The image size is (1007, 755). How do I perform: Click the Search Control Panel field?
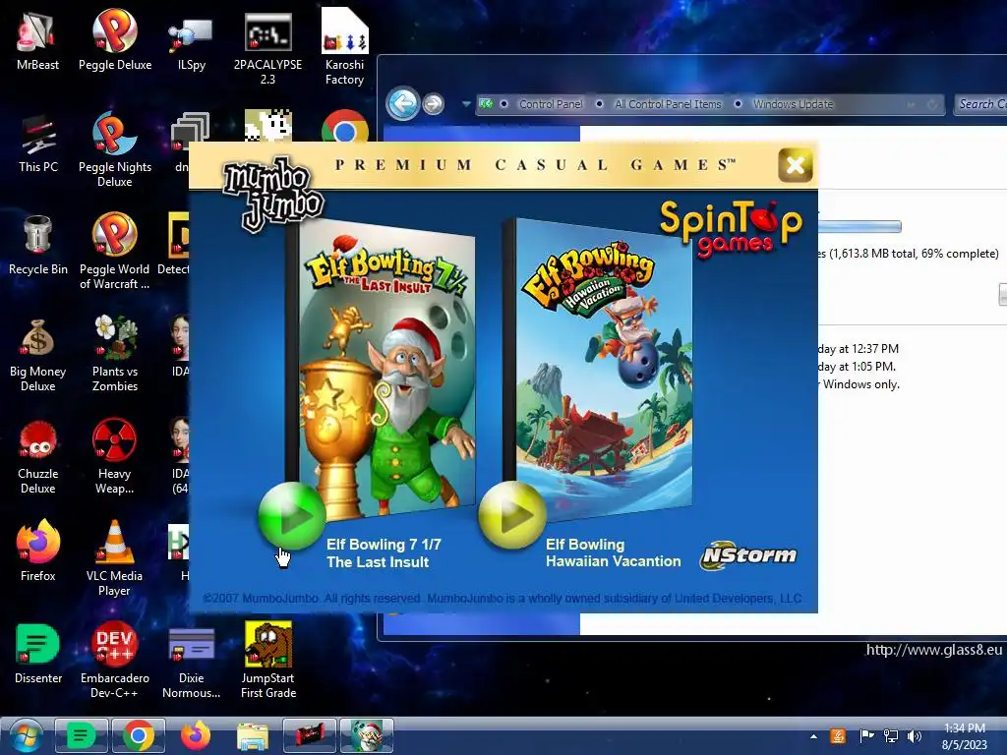coord(980,104)
